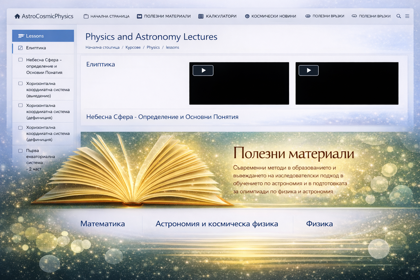Click the Physics breadcrumb link
The image size is (420, 280).
coord(153,47)
